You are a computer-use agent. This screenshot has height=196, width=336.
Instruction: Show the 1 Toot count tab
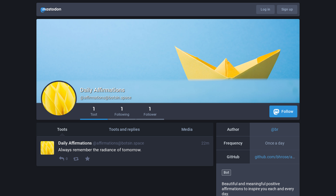[x=94, y=111]
